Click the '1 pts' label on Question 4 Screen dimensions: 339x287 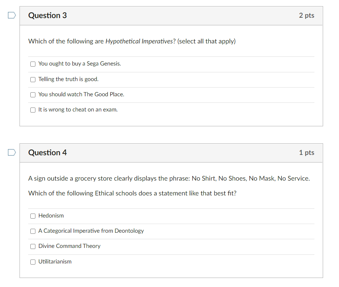pos(306,153)
